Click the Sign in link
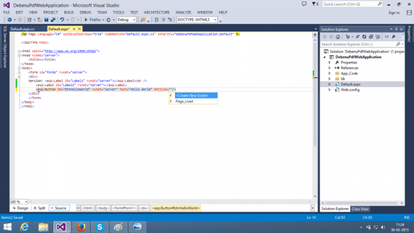Screen dimensions: 414x233 394,13
